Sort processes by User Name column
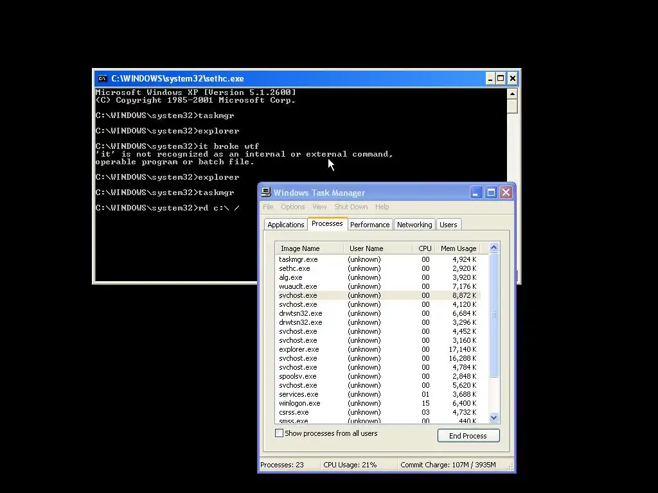Image resolution: width=658 pixels, height=493 pixels. (378, 248)
